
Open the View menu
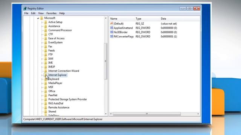41,13
